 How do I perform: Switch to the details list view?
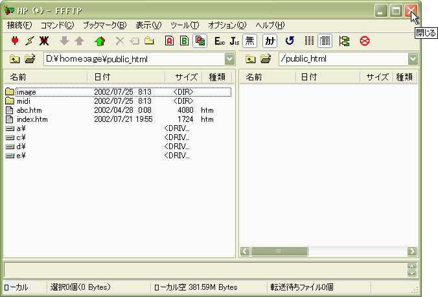325,41
